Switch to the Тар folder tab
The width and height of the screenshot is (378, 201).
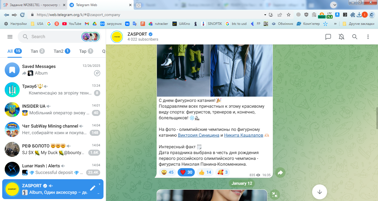(x=86, y=51)
